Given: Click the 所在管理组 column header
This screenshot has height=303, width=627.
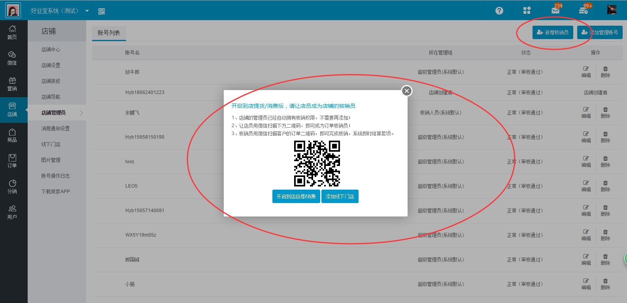Looking at the screenshot, I should (440, 53).
